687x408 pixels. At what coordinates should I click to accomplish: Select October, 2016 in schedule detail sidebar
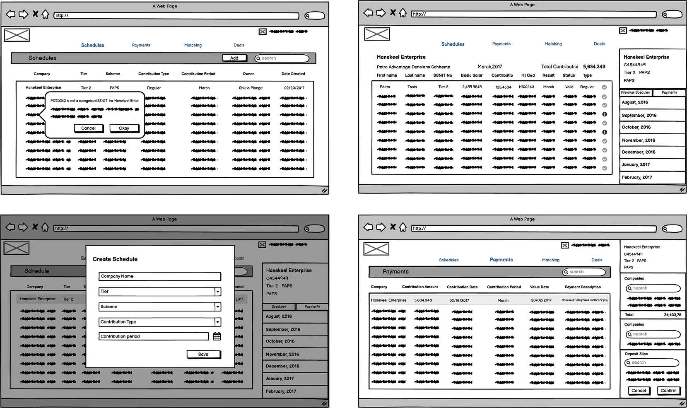pos(652,128)
